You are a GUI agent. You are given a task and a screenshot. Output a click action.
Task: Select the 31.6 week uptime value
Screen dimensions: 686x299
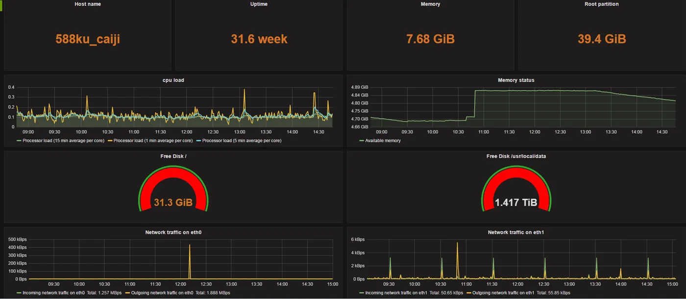point(259,39)
